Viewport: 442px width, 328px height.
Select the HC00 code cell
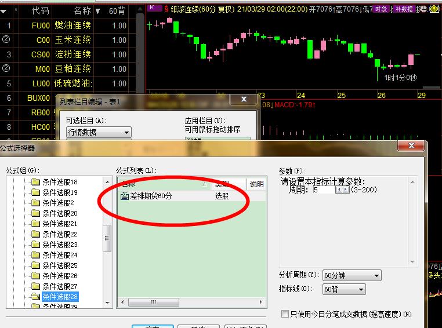tap(40, 127)
